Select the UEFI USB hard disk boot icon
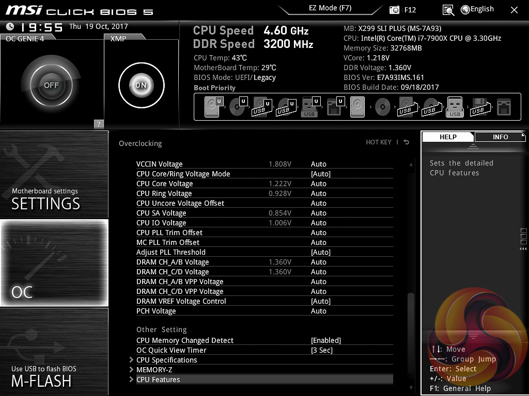The height and width of the screenshot is (396, 529). click(x=262, y=107)
